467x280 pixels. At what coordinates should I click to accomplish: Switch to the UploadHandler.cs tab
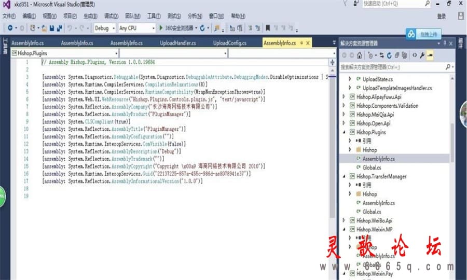(x=178, y=43)
